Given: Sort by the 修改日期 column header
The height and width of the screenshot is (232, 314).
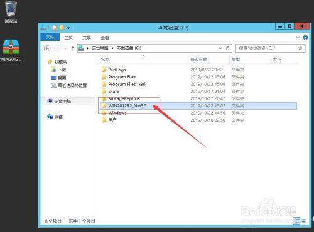Looking at the screenshot, I should 198,60.
